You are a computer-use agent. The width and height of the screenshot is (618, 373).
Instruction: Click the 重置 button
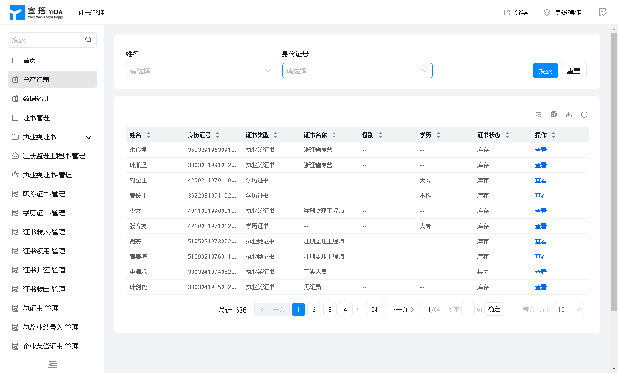tap(574, 71)
